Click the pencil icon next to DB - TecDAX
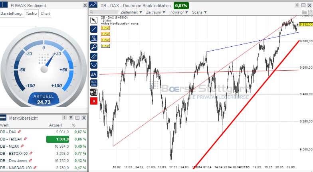 tap(26, 139)
